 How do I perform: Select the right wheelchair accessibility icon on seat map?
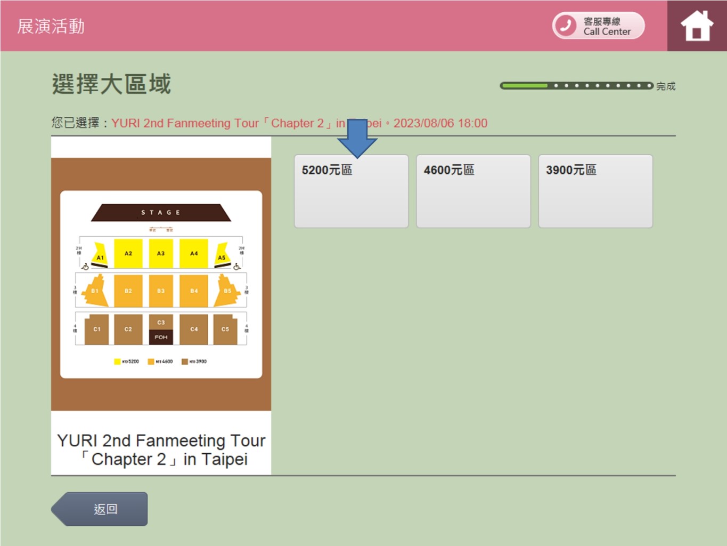(x=236, y=267)
